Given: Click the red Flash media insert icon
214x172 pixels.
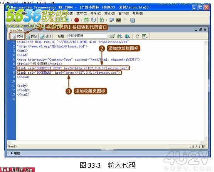Looking at the screenshot, I should click(77, 20).
